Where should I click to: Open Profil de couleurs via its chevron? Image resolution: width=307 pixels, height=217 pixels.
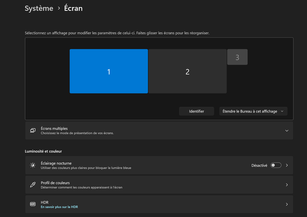[x=287, y=185]
